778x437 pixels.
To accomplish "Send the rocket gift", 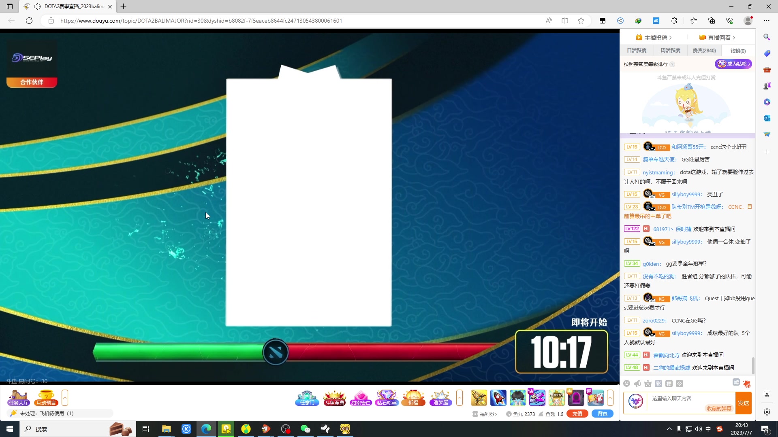I will point(498,398).
